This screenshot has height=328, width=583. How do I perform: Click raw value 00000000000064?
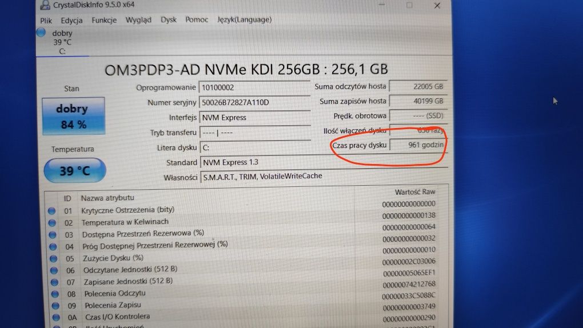click(x=409, y=227)
